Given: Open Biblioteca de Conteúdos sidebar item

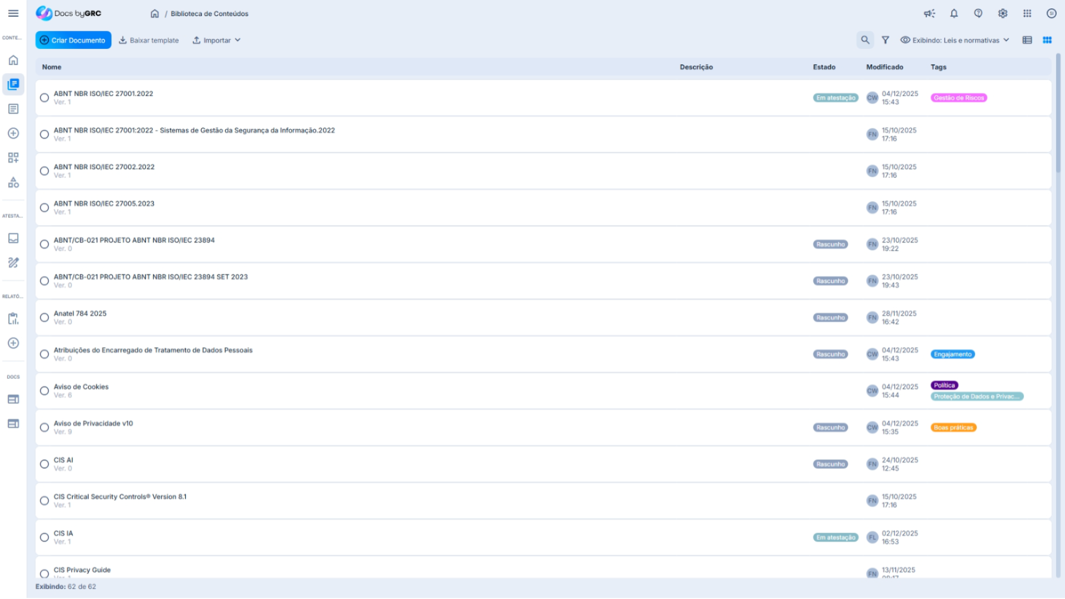Looking at the screenshot, I should [13, 84].
